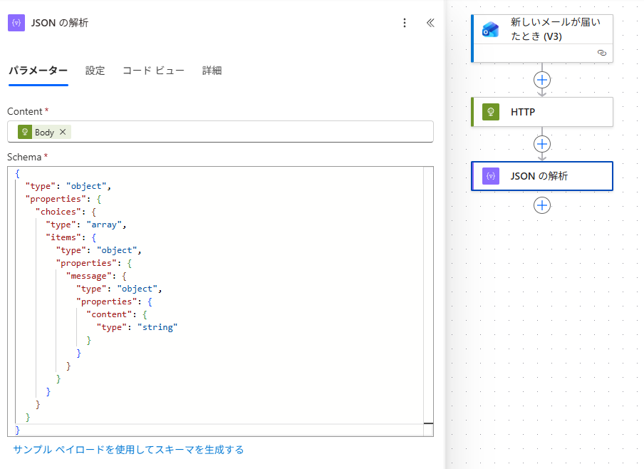This screenshot has height=469, width=644.
Task: Click the Outlook icon on the mail trigger
Action: [490, 29]
